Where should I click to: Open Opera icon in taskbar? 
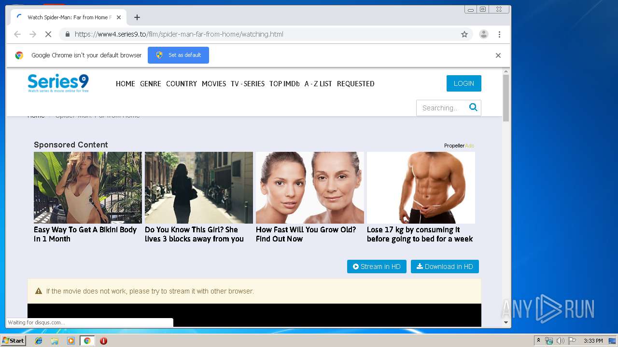pyautogui.click(x=103, y=341)
